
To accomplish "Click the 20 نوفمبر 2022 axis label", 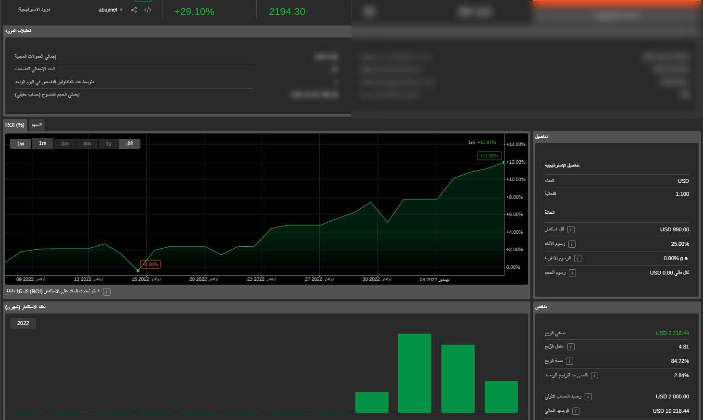I will (x=204, y=279).
